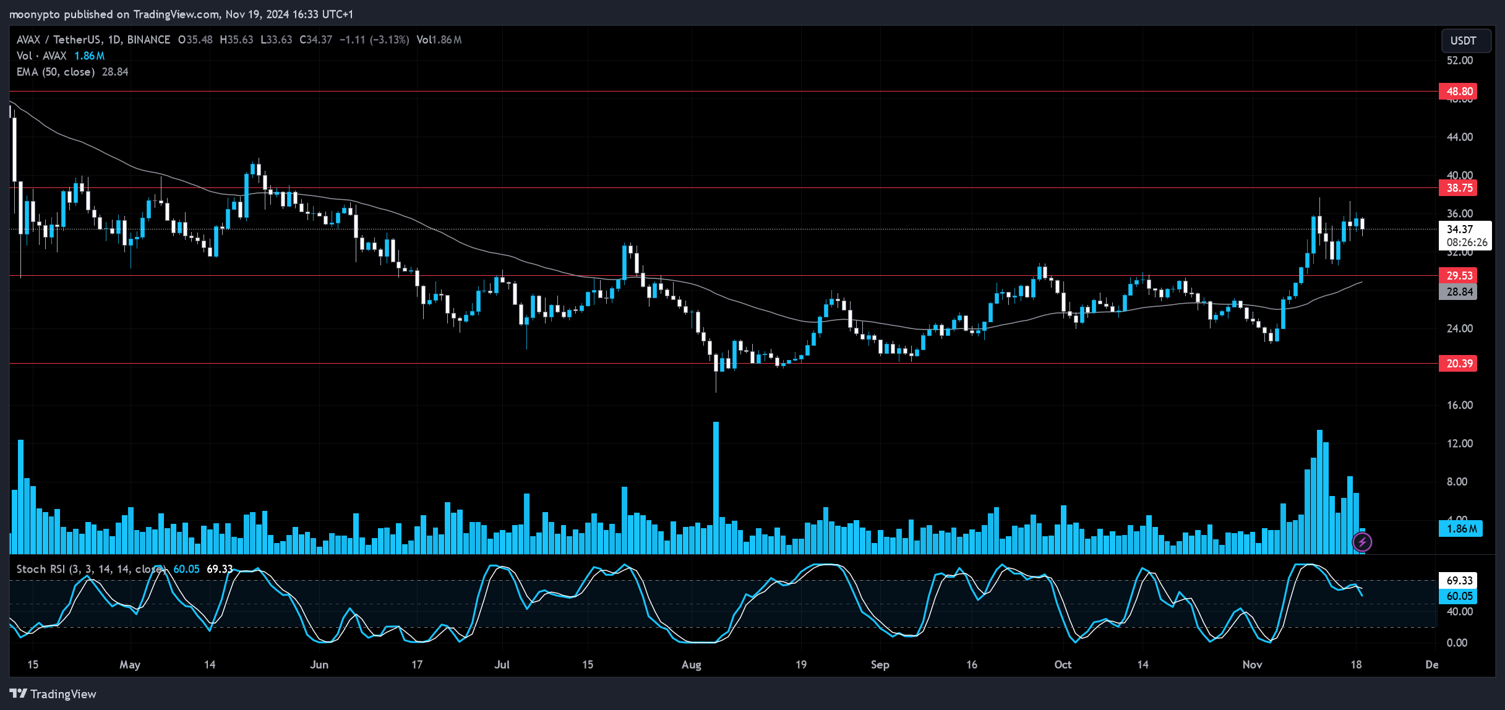Click the 44.00 price scale value
The image size is (1505, 710).
point(1459,137)
